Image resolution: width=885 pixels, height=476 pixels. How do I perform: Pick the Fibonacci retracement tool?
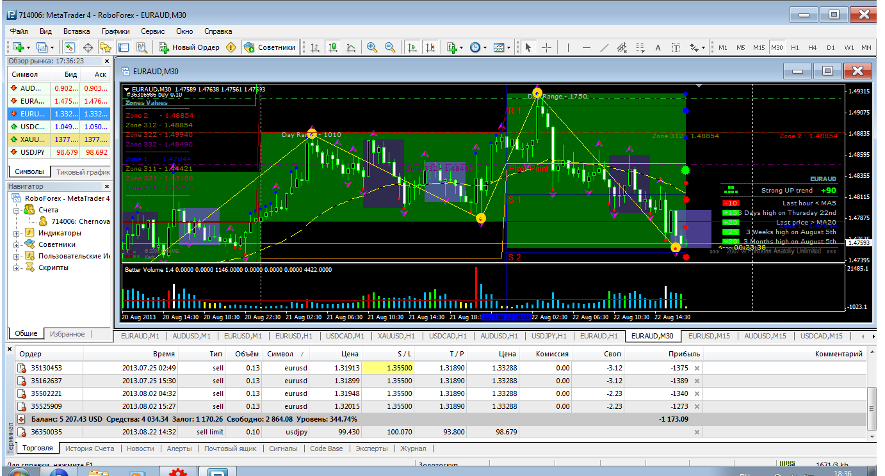click(639, 47)
